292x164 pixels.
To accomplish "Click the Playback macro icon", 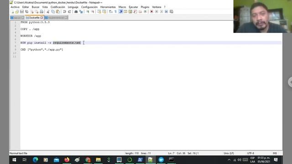I will 162,12.
